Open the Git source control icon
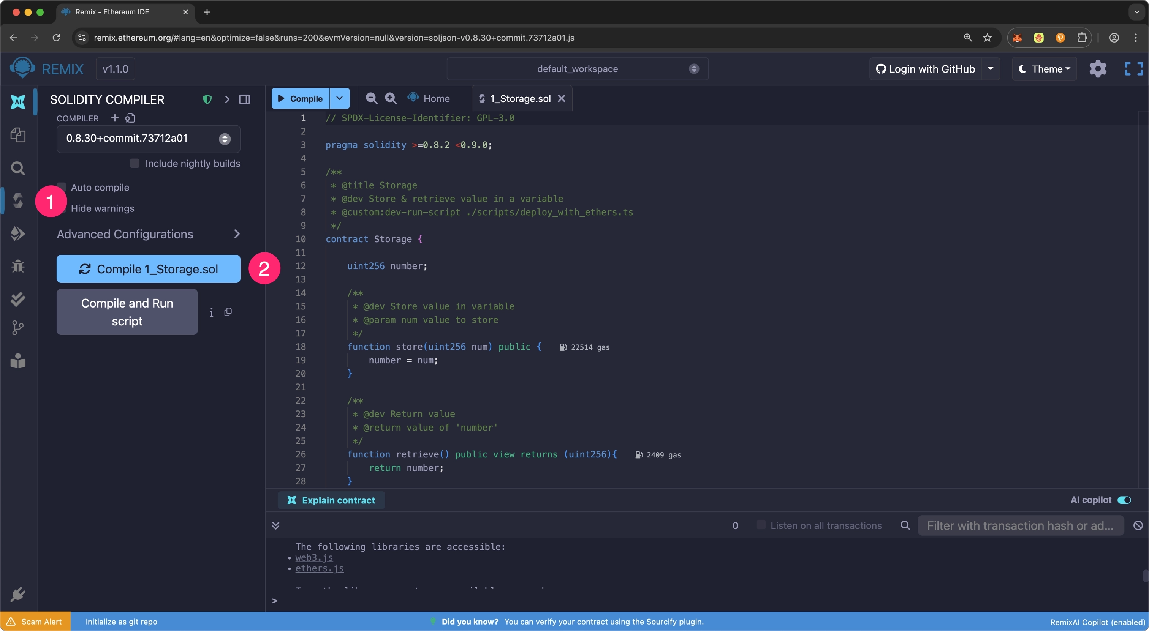The height and width of the screenshot is (631, 1149). pos(18,328)
